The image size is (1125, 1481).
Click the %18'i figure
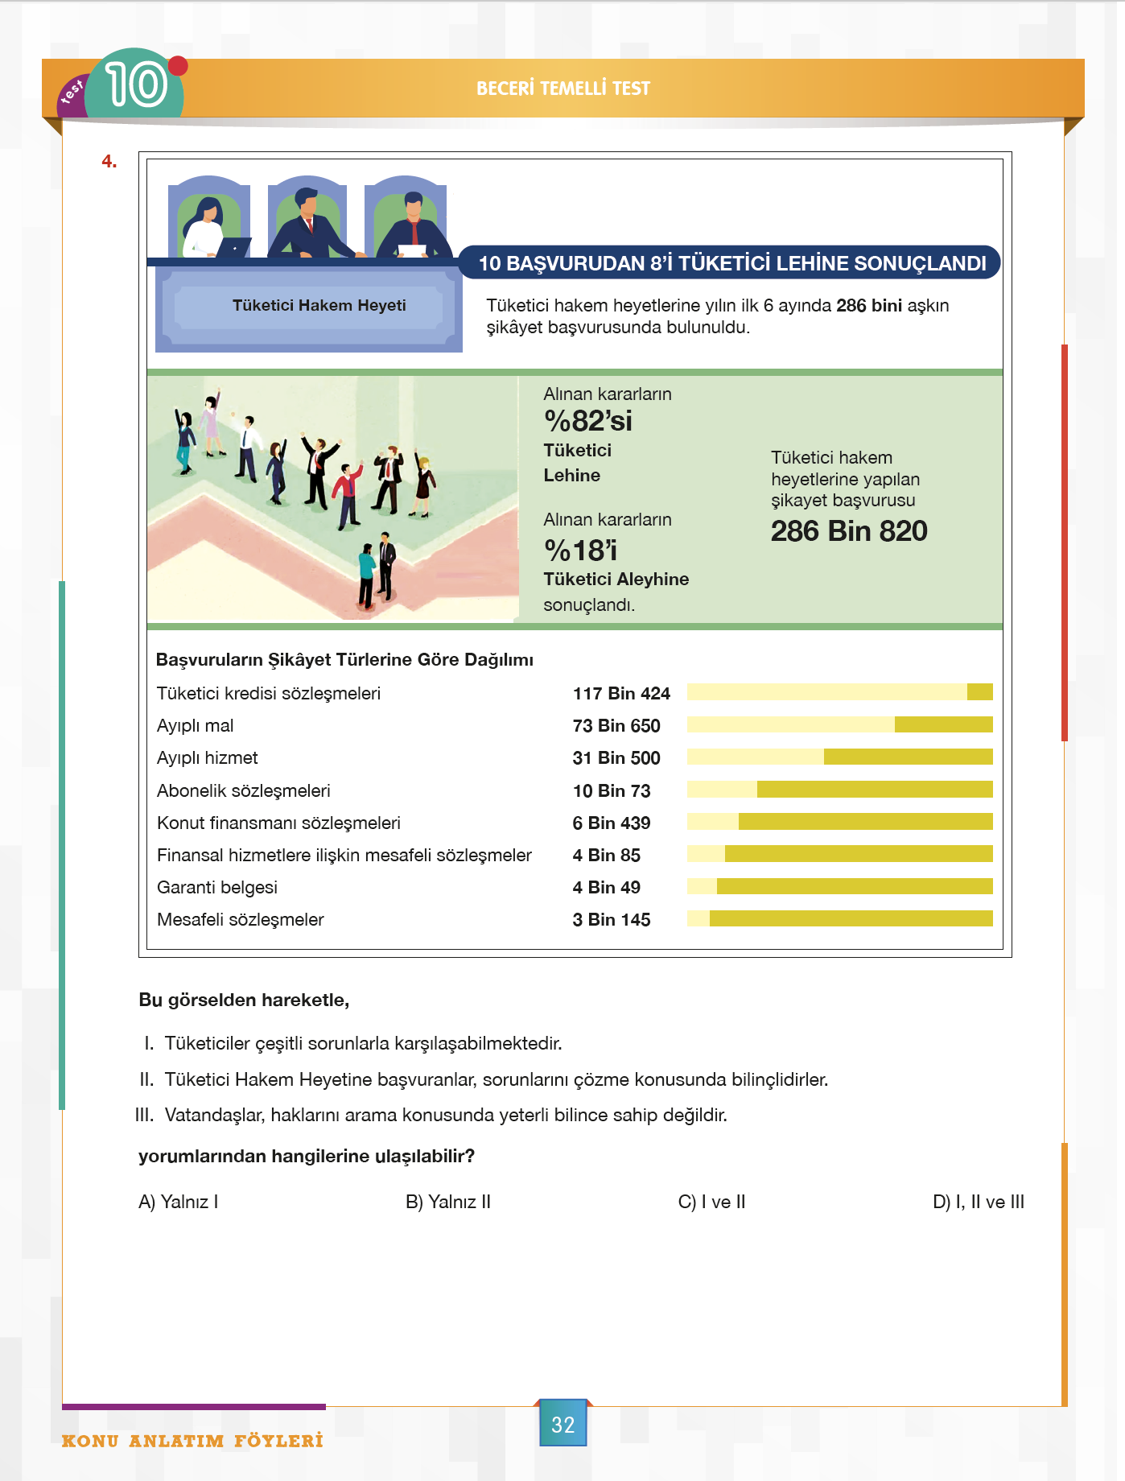point(580,551)
